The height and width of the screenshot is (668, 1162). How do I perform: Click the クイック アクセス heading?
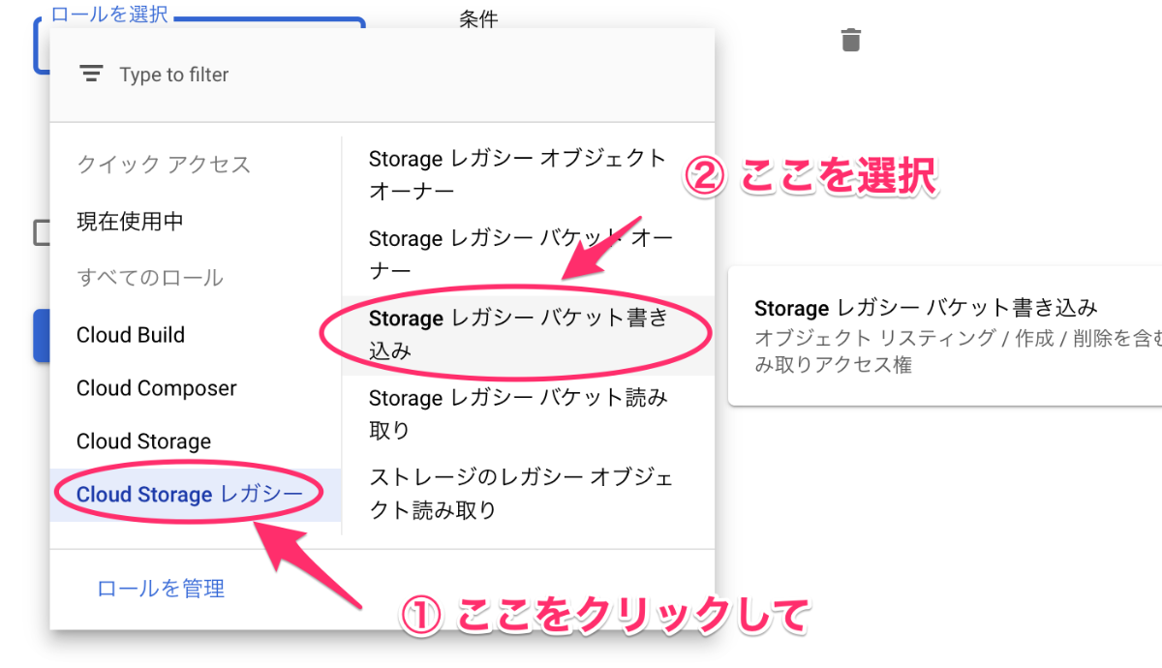click(164, 165)
